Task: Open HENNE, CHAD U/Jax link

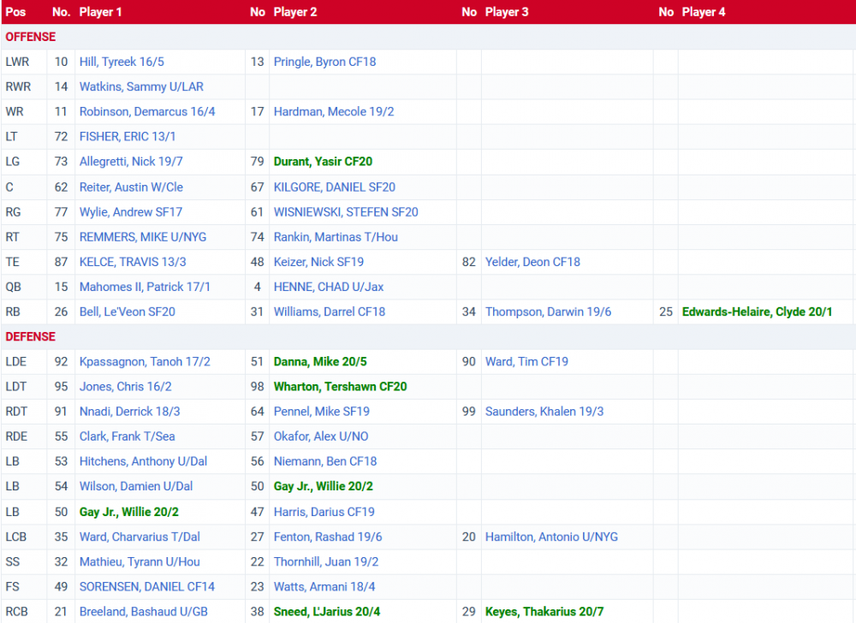Action: (x=329, y=287)
